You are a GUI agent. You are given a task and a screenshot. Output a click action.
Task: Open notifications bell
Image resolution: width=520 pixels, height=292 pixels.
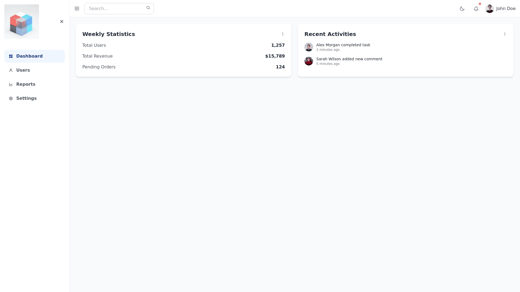[476, 9]
